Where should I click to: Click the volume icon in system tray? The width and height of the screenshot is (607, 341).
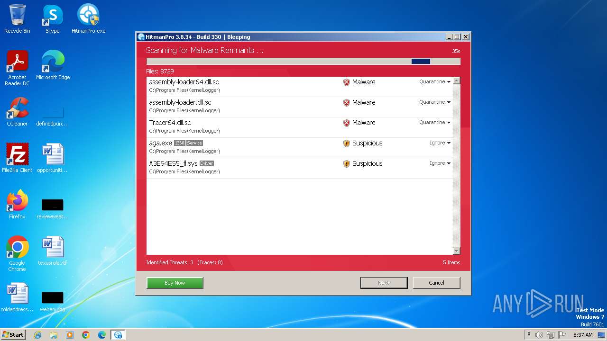coord(539,335)
